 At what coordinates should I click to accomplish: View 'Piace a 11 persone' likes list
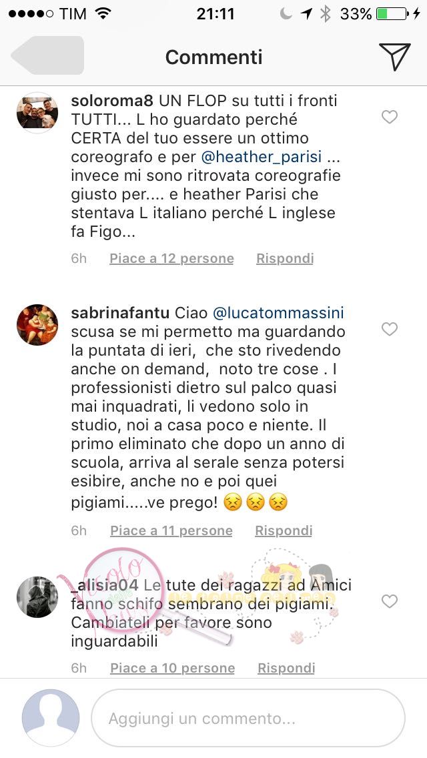(171, 530)
